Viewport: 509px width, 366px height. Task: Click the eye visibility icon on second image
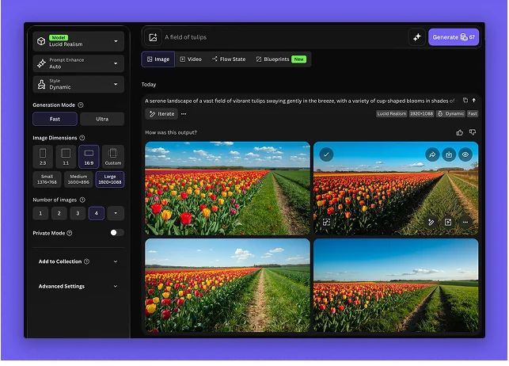coord(465,154)
